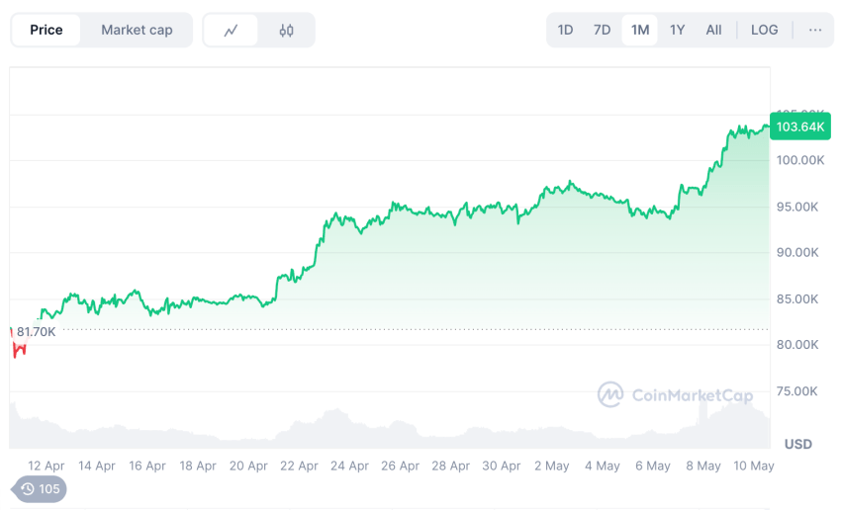This screenshot has height=510, width=841.
Task: Click the 10 May date marker
Action: click(754, 466)
